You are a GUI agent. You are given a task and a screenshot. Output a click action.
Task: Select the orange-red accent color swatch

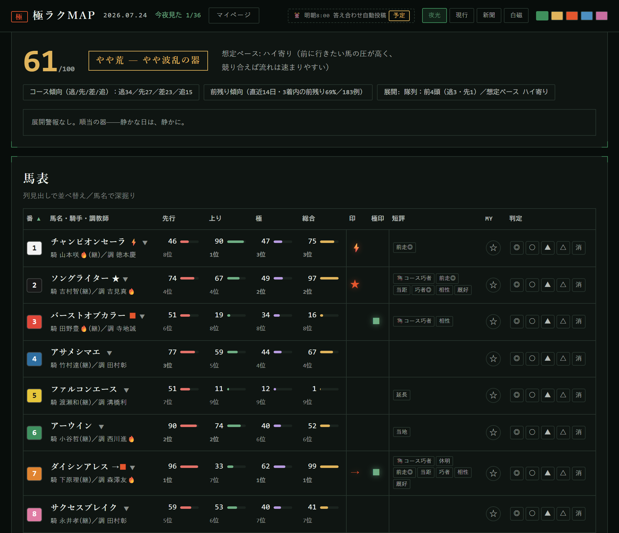point(572,15)
